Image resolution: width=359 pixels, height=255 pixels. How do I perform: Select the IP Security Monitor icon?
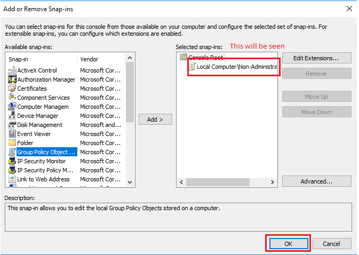pos(12,161)
